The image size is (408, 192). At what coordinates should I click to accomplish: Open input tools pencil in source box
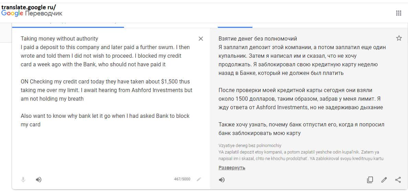point(199,179)
